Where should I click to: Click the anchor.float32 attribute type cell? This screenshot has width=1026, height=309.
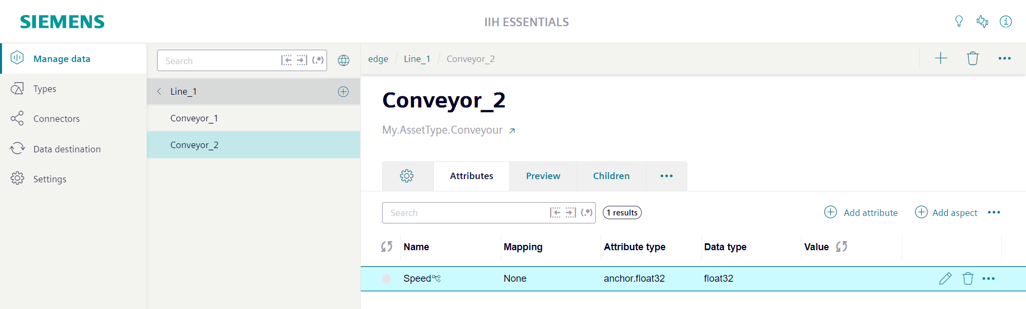634,279
